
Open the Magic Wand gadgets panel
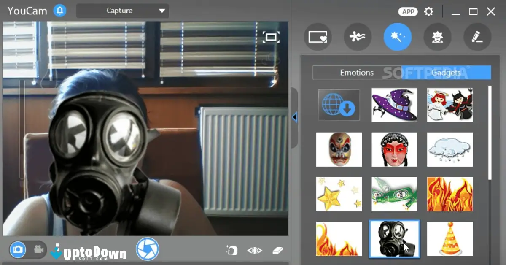tap(398, 37)
